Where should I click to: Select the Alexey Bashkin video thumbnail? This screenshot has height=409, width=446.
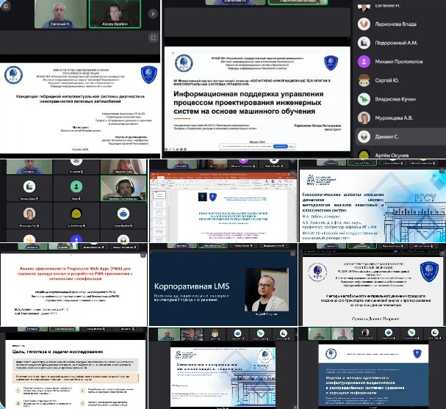point(115,14)
